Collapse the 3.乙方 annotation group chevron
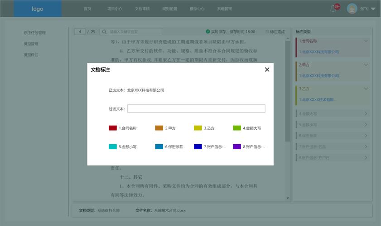 click(x=366, y=89)
